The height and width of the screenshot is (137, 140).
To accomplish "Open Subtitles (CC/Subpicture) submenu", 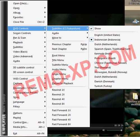I will [67, 29].
